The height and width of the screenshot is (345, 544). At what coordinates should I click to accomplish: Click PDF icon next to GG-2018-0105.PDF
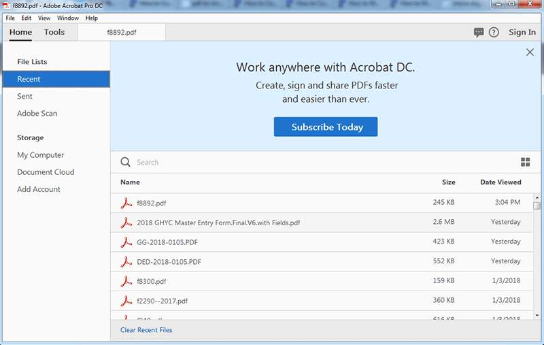pos(126,242)
